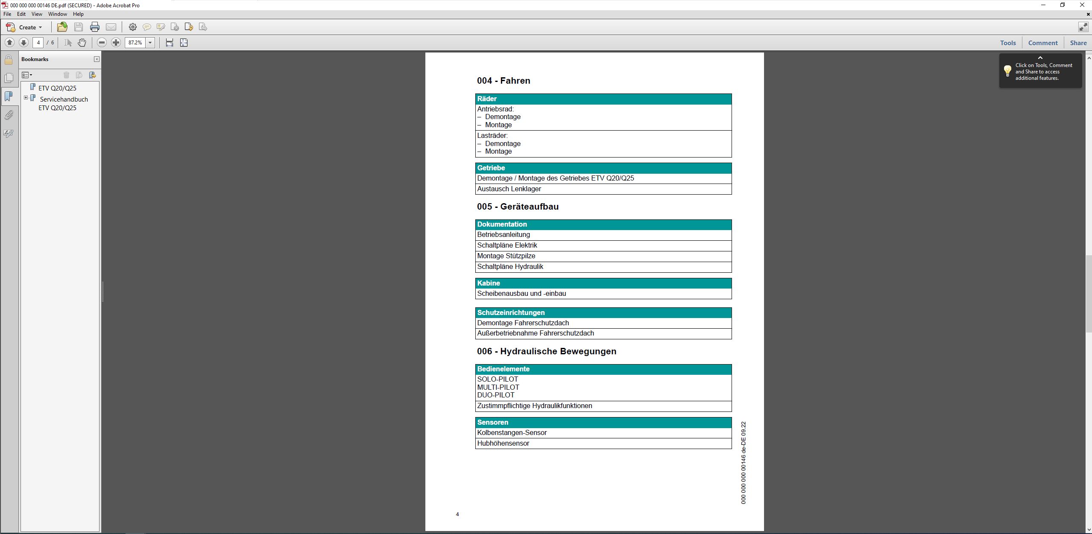This screenshot has width=1092, height=534.
Task: Save the PDF with the Save icon
Action: coord(78,27)
